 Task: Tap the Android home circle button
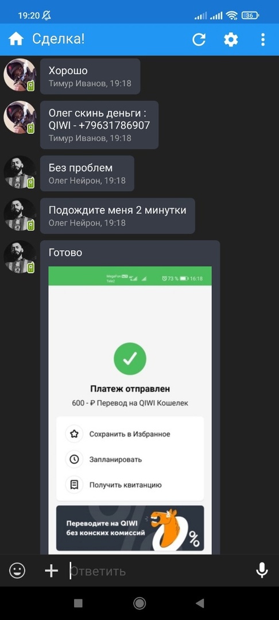139,603
